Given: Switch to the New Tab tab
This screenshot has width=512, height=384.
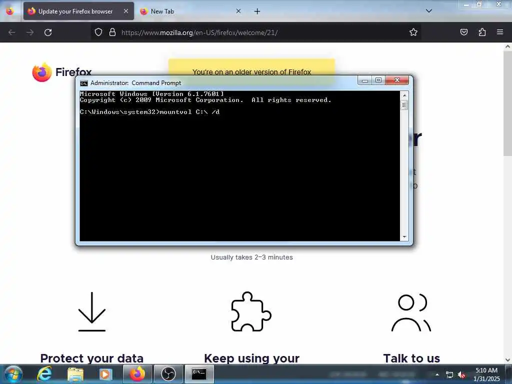Looking at the screenshot, I should [x=189, y=11].
